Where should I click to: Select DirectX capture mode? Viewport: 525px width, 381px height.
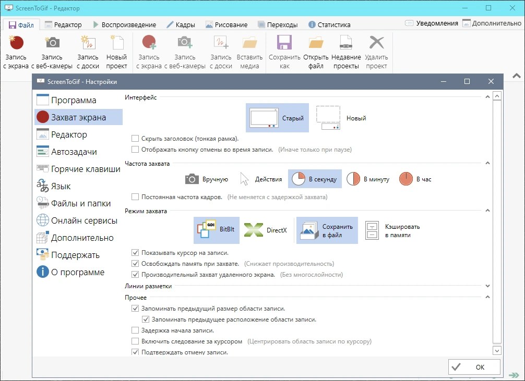(x=266, y=230)
